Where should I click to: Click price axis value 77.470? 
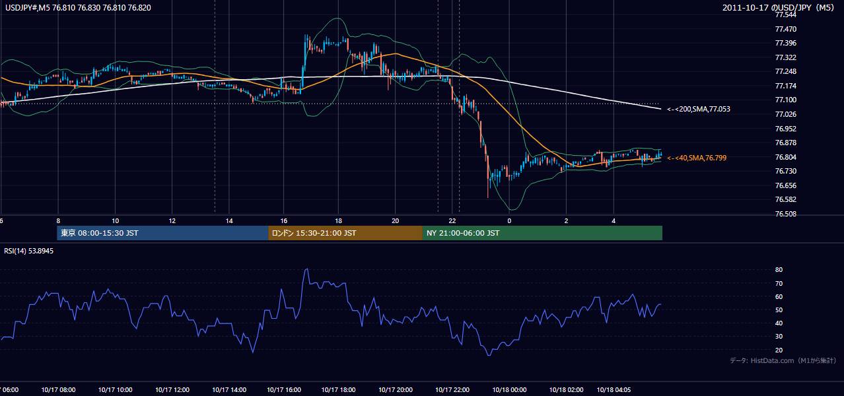click(786, 29)
